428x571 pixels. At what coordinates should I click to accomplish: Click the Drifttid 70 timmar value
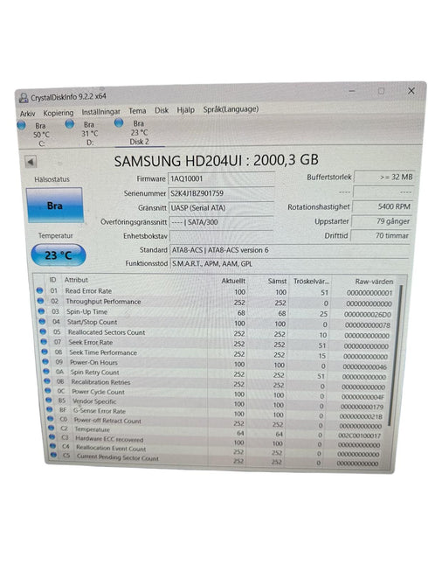coord(381,235)
